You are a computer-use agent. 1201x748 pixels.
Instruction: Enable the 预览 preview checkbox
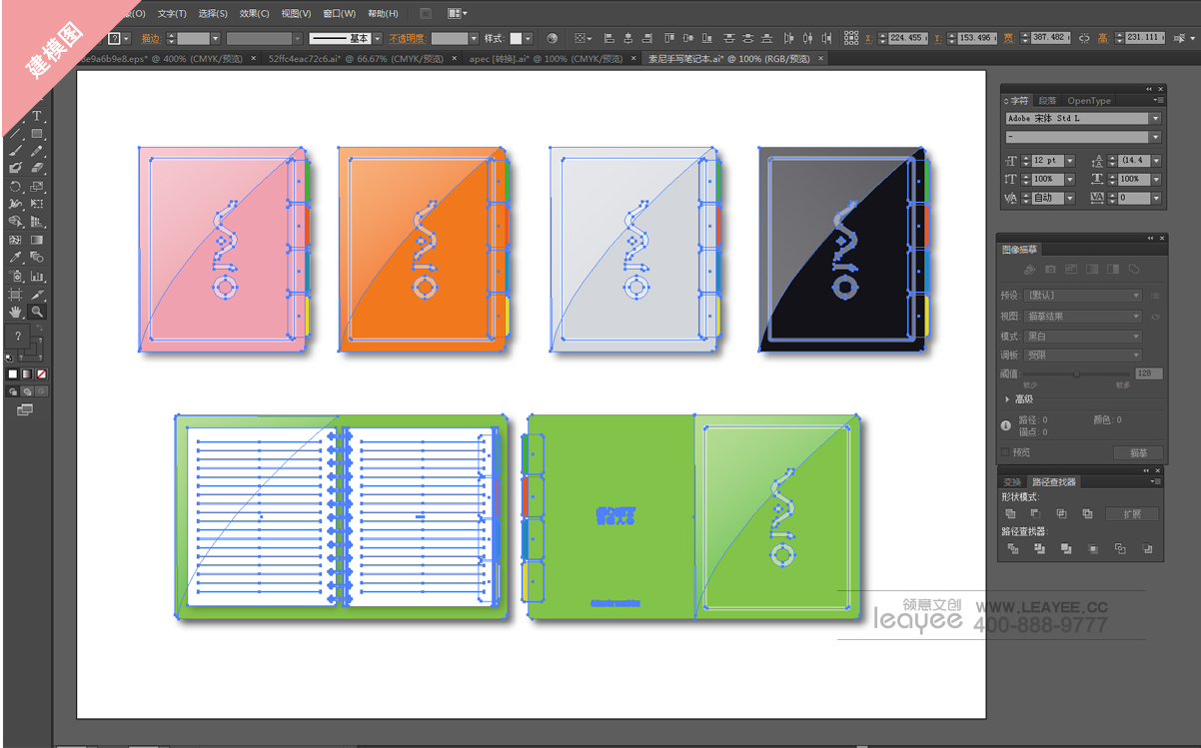[1006, 452]
